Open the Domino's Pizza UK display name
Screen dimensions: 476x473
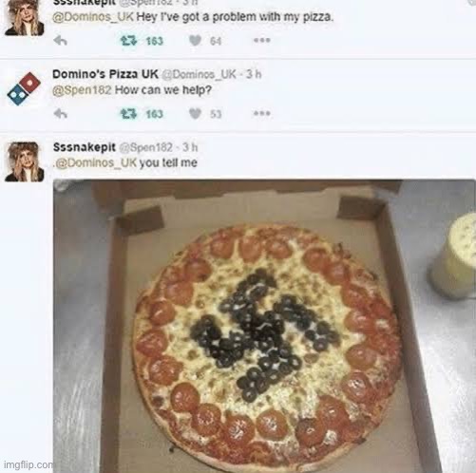pyautogui.click(x=105, y=74)
